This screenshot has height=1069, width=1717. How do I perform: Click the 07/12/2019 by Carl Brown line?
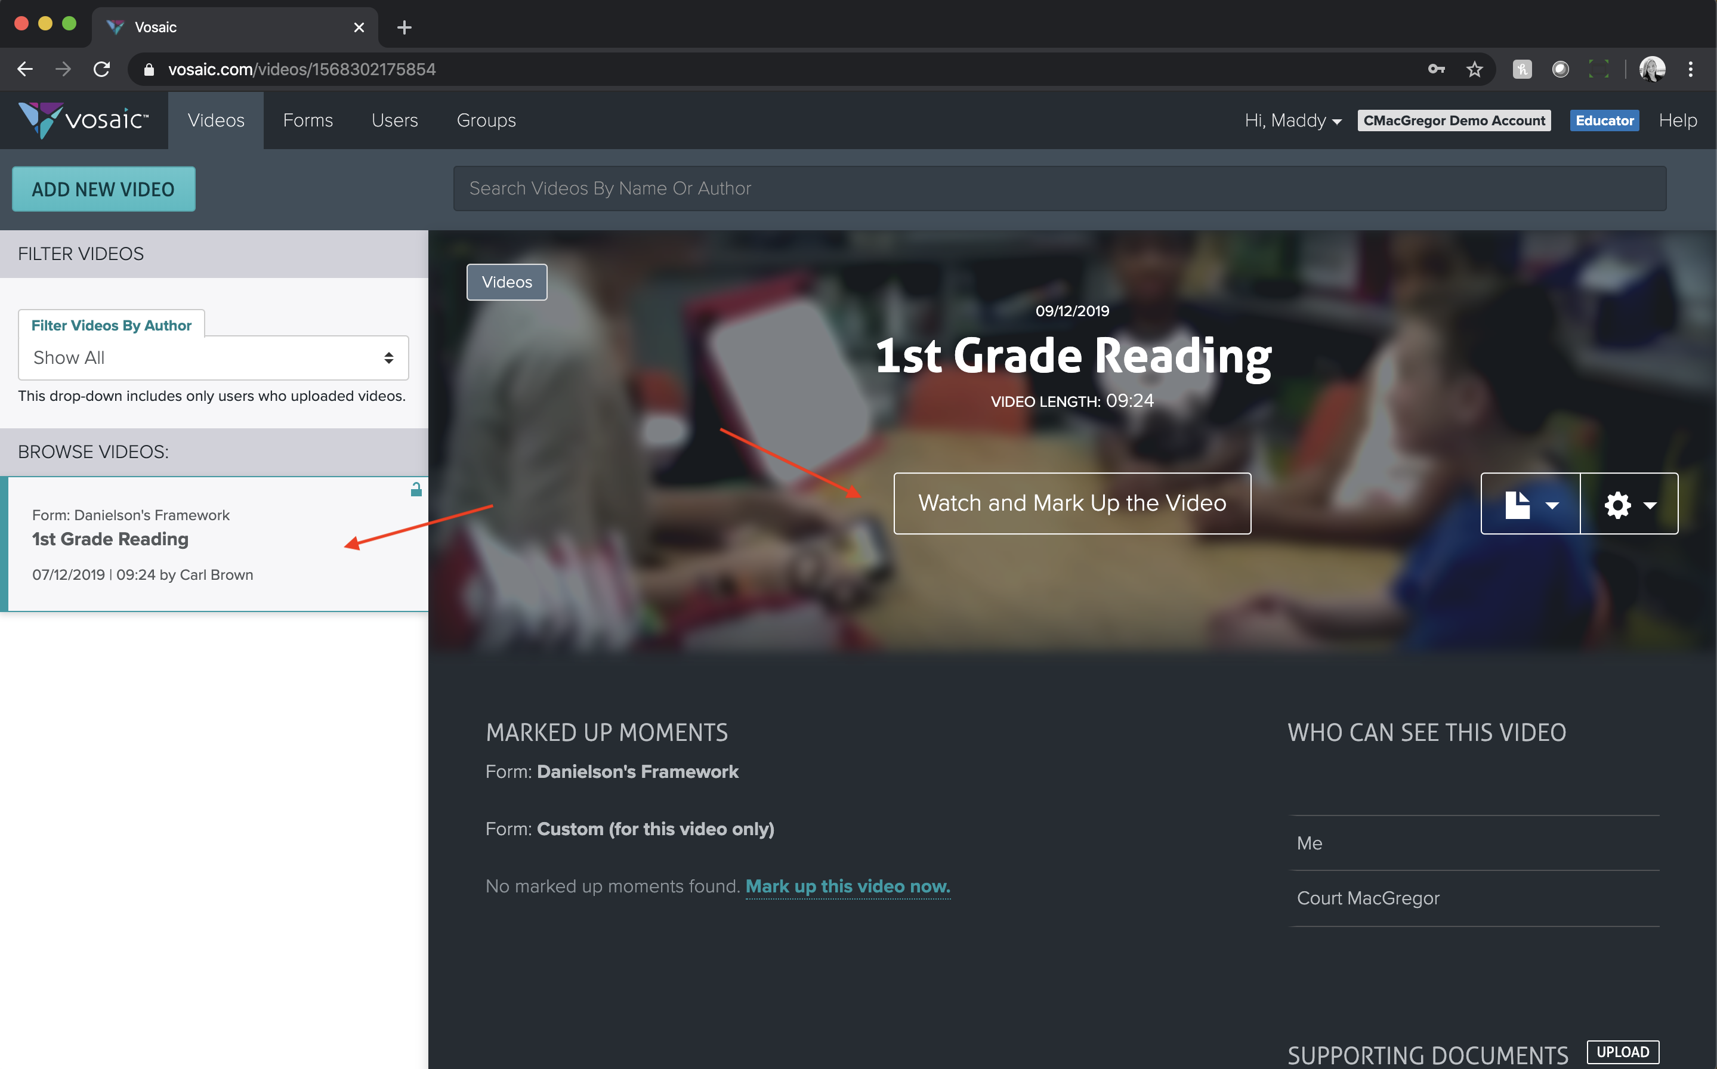click(x=142, y=575)
